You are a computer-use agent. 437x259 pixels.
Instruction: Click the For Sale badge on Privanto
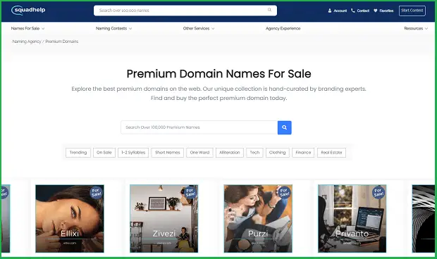378,192
